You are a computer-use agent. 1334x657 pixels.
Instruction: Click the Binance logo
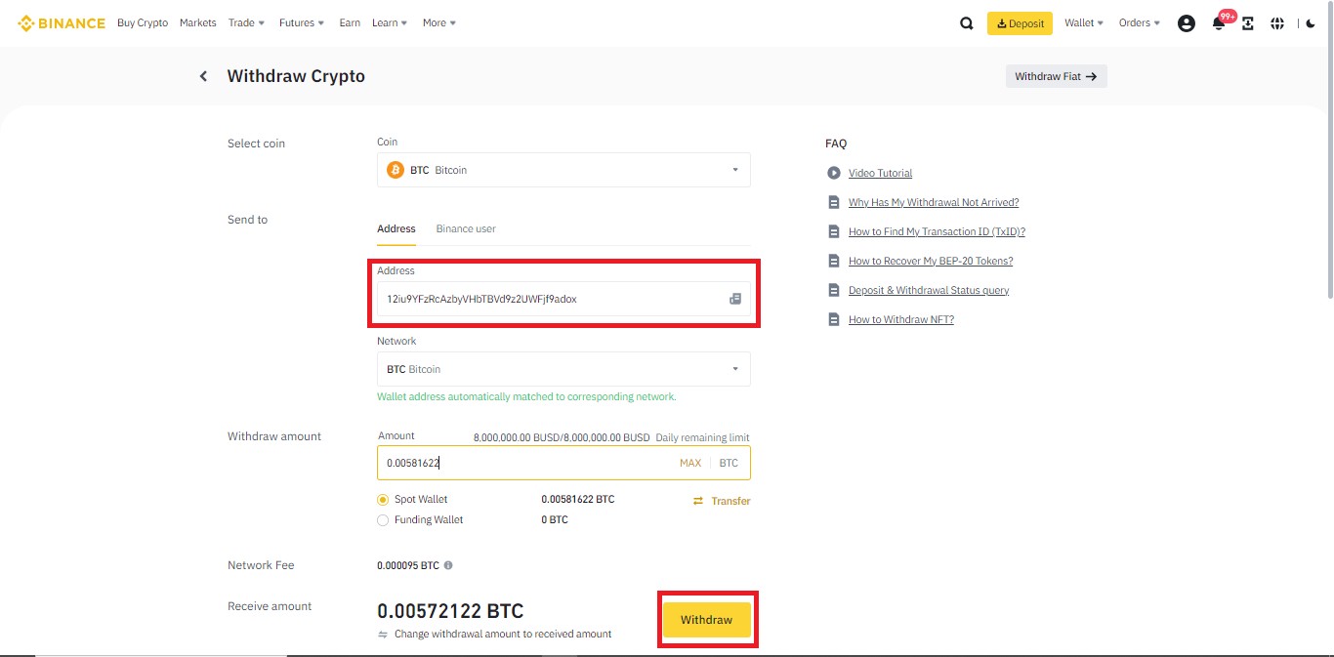point(62,23)
